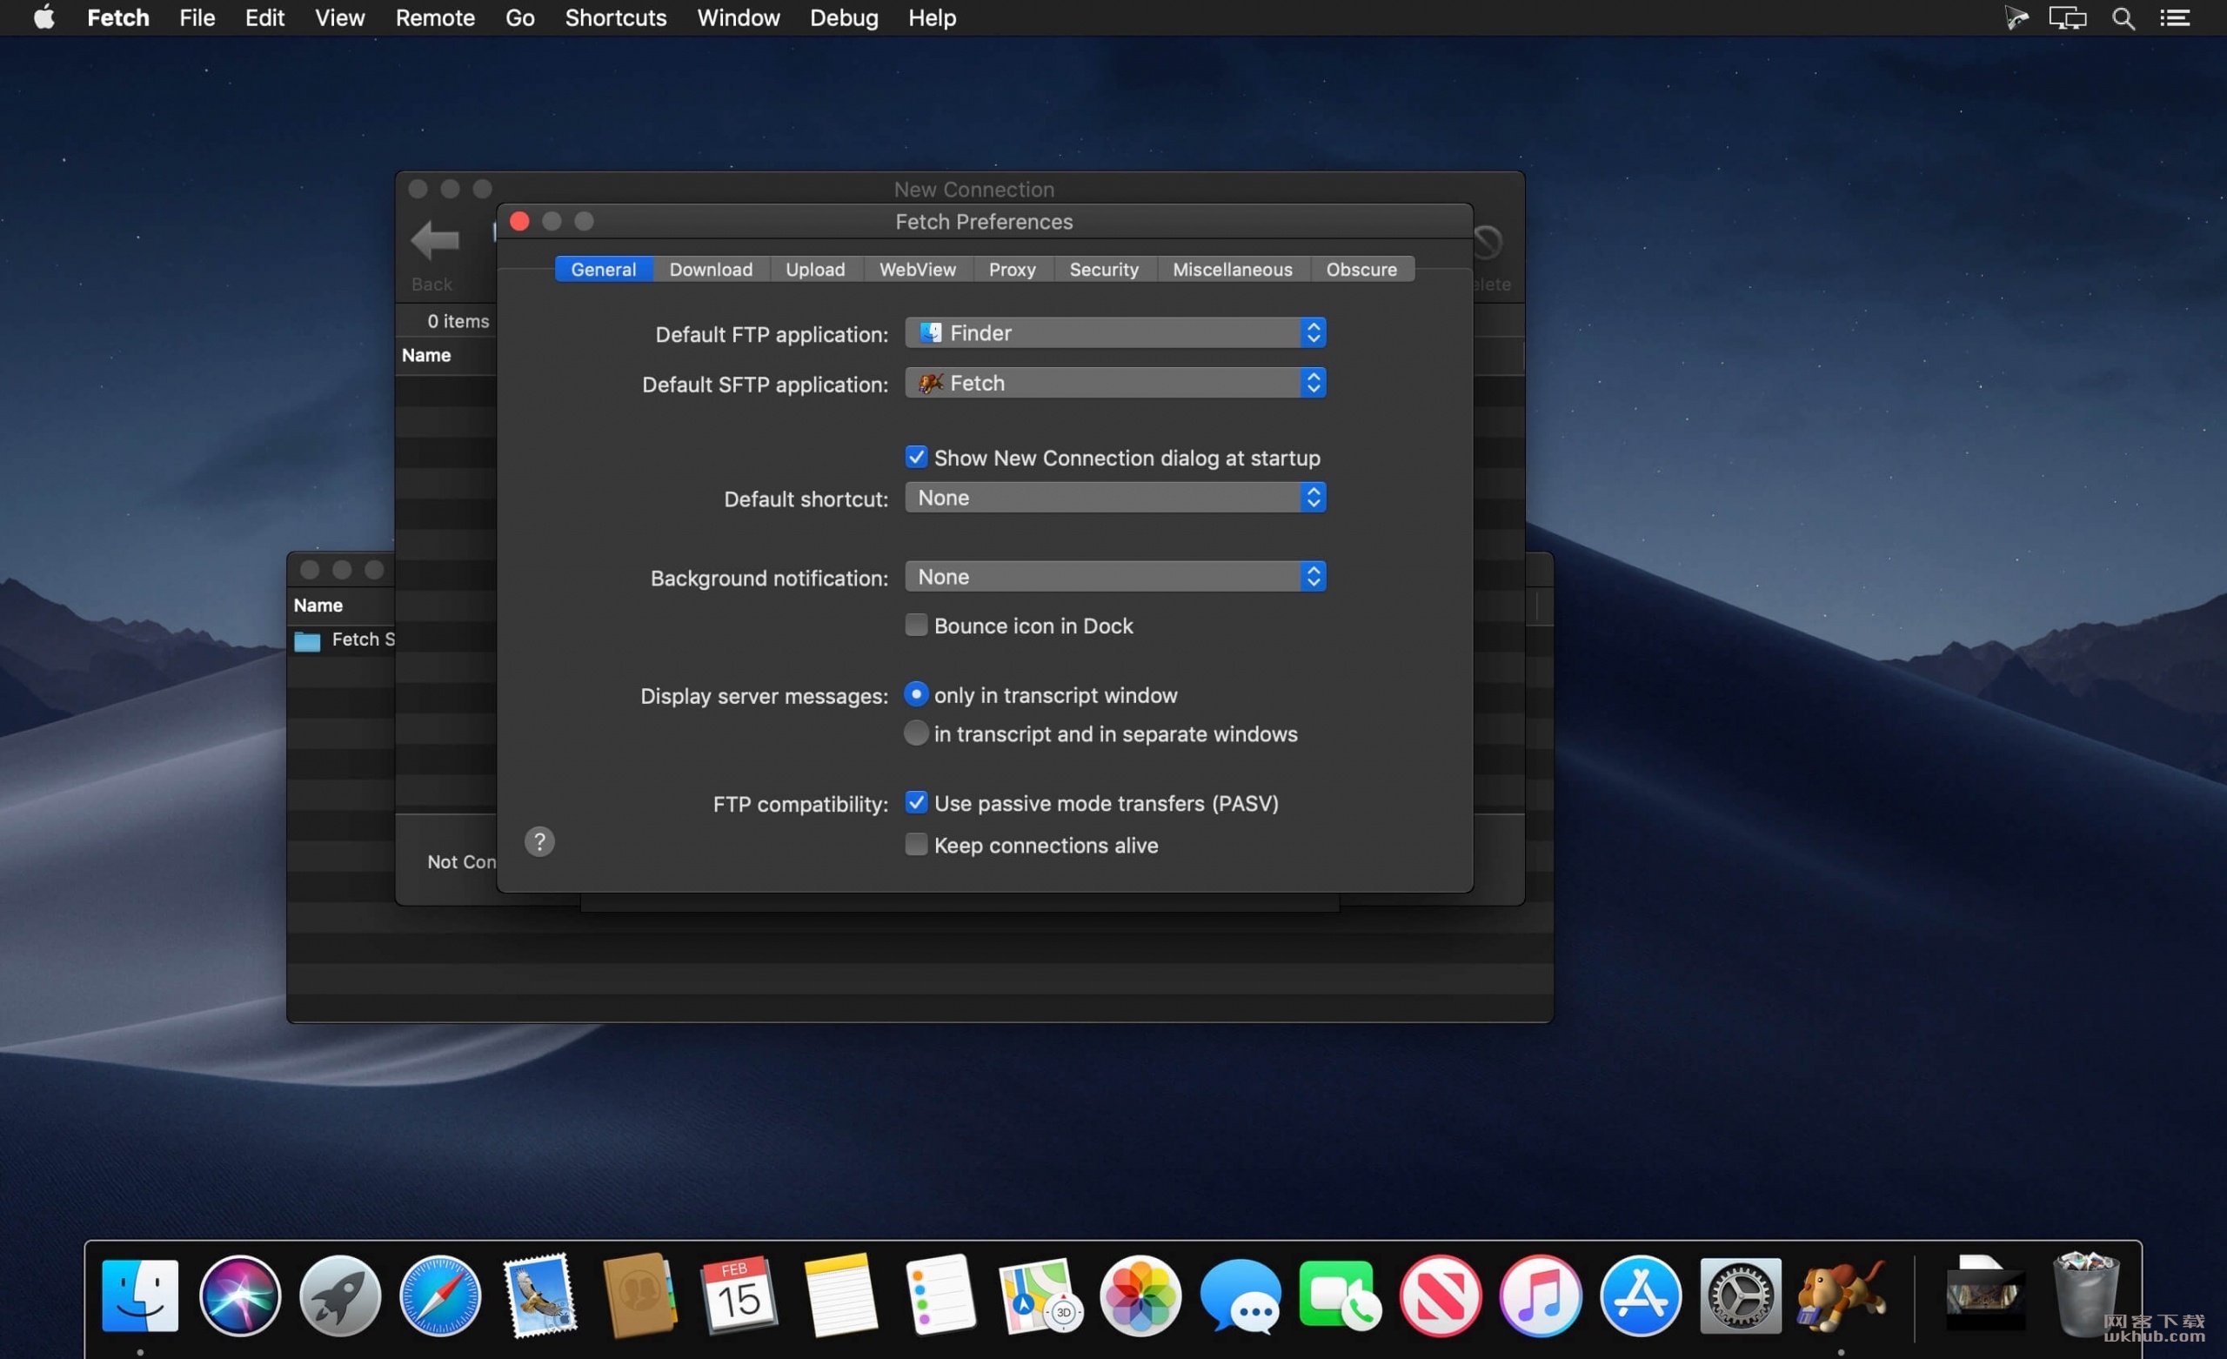
Task: Select the General tab
Action: [x=604, y=270]
